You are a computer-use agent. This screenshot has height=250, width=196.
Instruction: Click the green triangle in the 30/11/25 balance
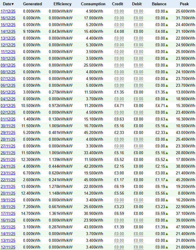tap(167, 126)
